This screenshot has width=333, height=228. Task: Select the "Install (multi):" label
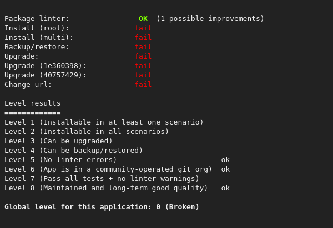pyautogui.click(x=39, y=38)
